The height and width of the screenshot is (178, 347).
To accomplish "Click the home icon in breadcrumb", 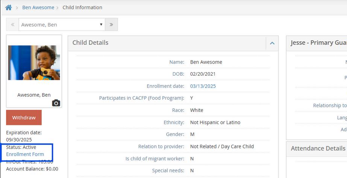I will tap(8, 8).
